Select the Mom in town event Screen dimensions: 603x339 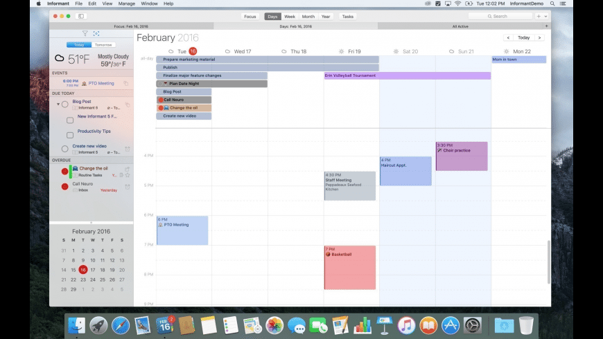[x=518, y=59]
